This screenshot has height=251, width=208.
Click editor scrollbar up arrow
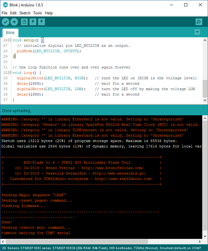[x=205, y=40]
